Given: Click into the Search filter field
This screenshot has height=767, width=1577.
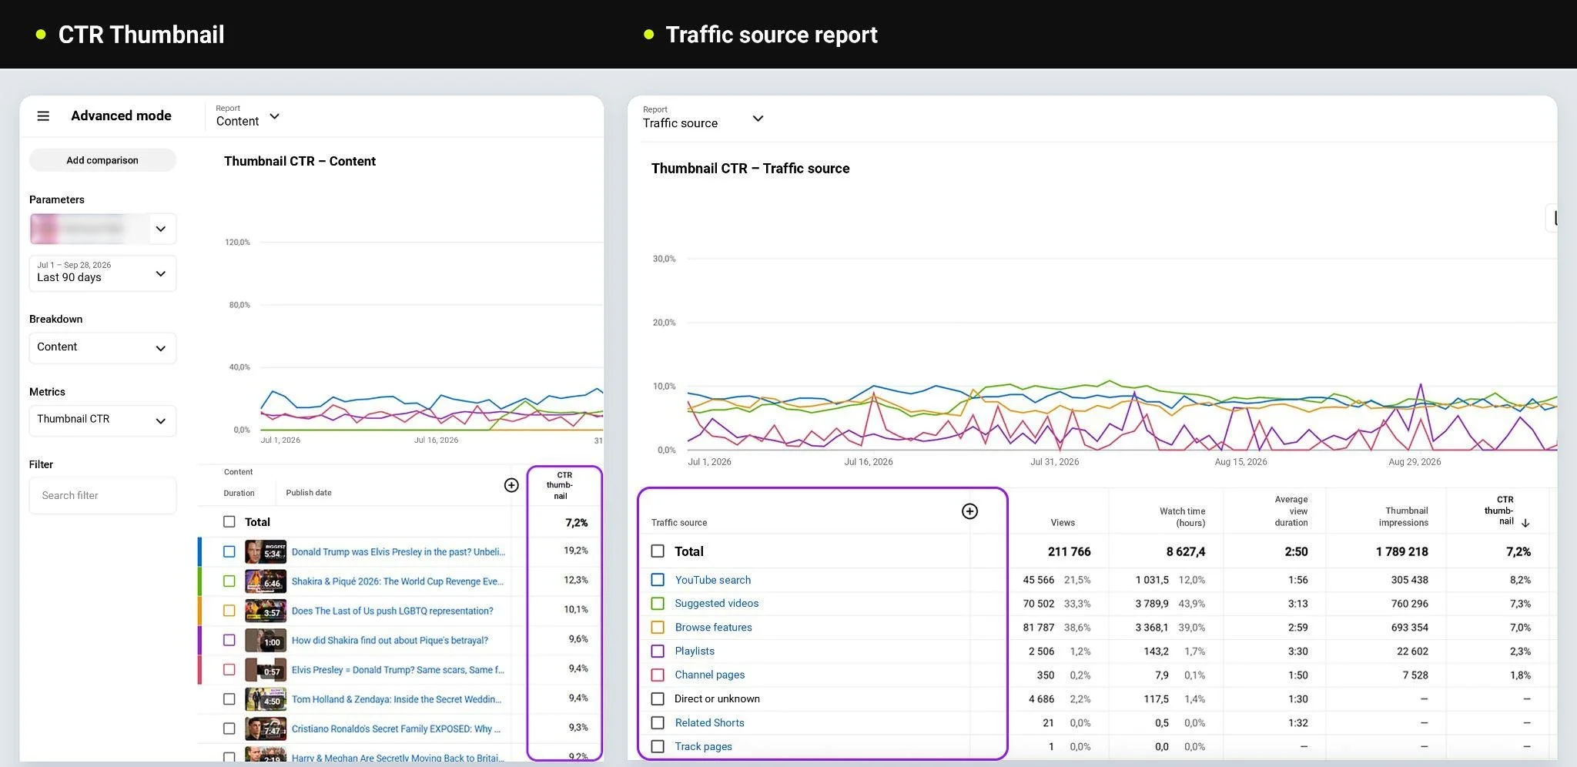Looking at the screenshot, I should click(102, 495).
